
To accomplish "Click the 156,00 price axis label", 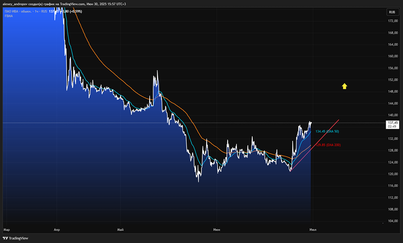I will point(393,68).
